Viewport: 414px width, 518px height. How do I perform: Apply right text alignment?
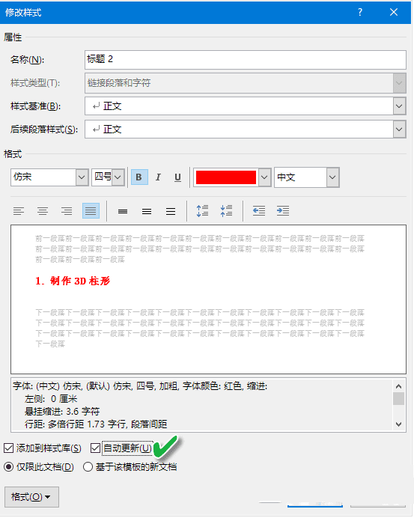click(x=67, y=211)
